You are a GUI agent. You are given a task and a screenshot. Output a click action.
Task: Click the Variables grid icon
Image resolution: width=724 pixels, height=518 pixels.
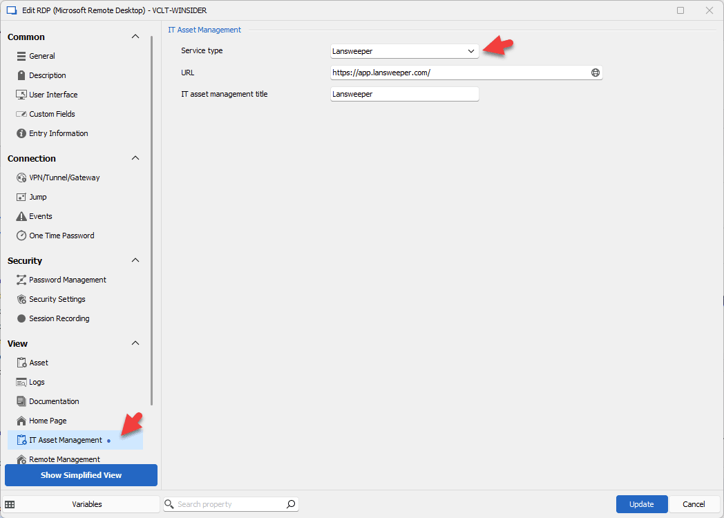click(10, 504)
